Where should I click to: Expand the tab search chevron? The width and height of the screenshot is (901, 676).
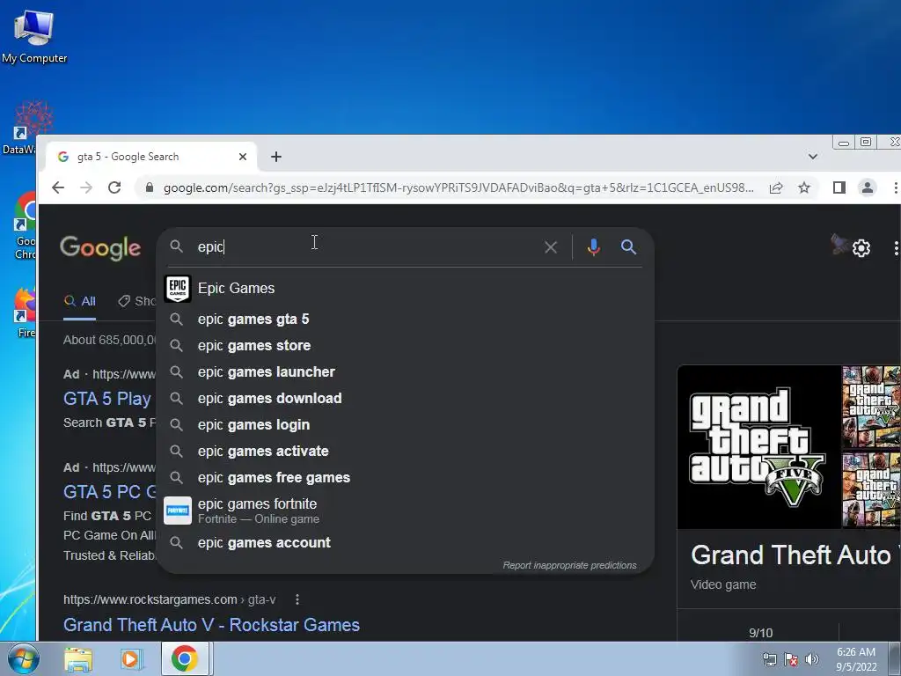click(x=812, y=157)
